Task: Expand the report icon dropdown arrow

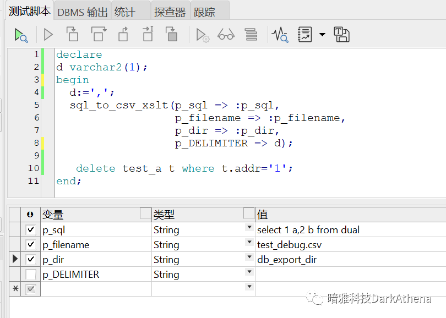Action: (322, 35)
